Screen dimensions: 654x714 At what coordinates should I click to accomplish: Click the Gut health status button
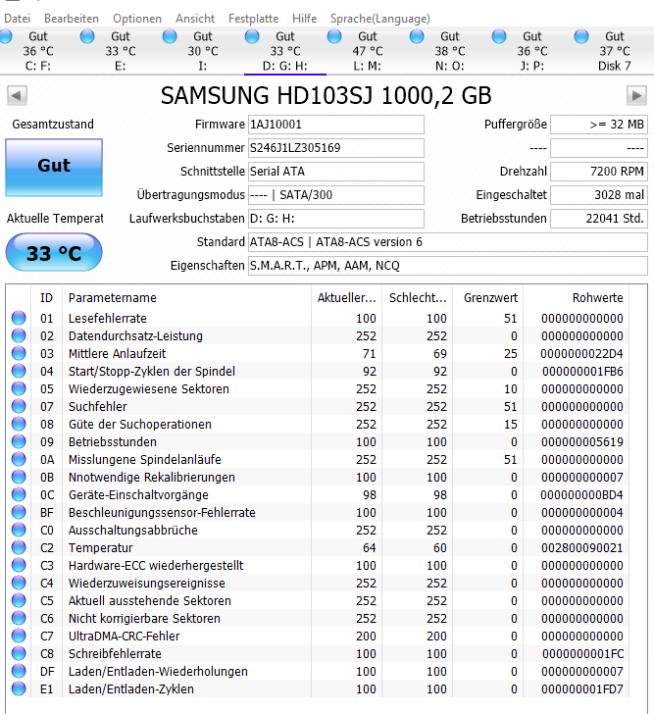coord(54,168)
